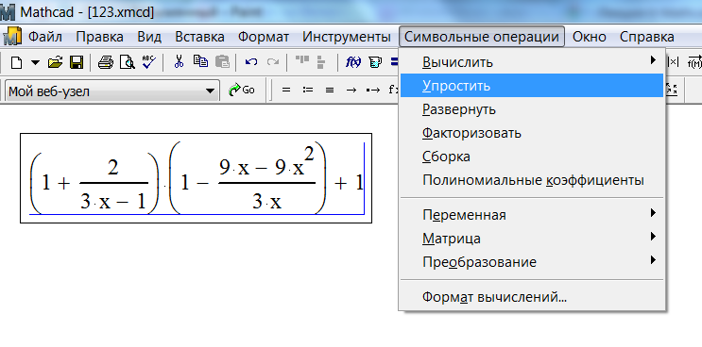Create a new worksheet with the blank page icon
The image size is (702, 347).
(17, 62)
